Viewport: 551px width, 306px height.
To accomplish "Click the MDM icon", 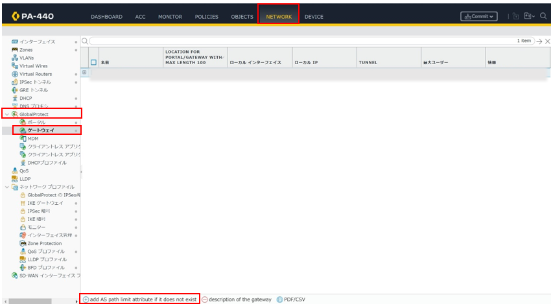I will pos(23,139).
